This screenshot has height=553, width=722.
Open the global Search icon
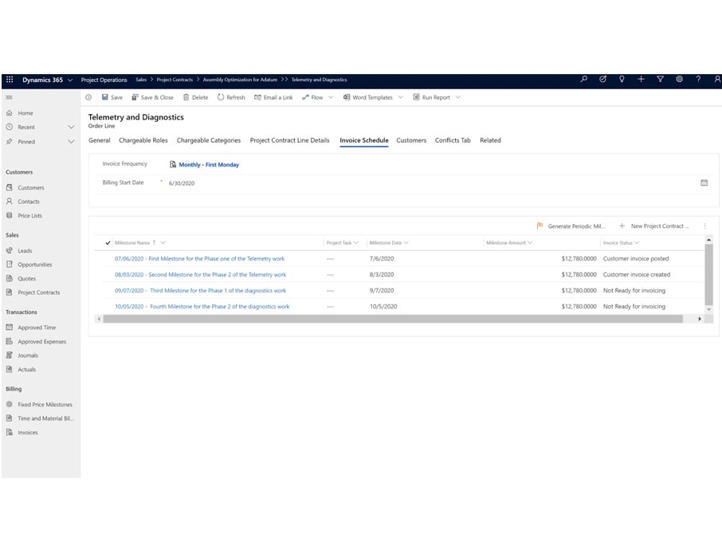(x=584, y=80)
